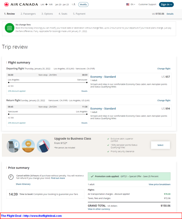The height and width of the screenshot is (219, 182).
Task: Click the US flag language icon
Action: [128, 4]
